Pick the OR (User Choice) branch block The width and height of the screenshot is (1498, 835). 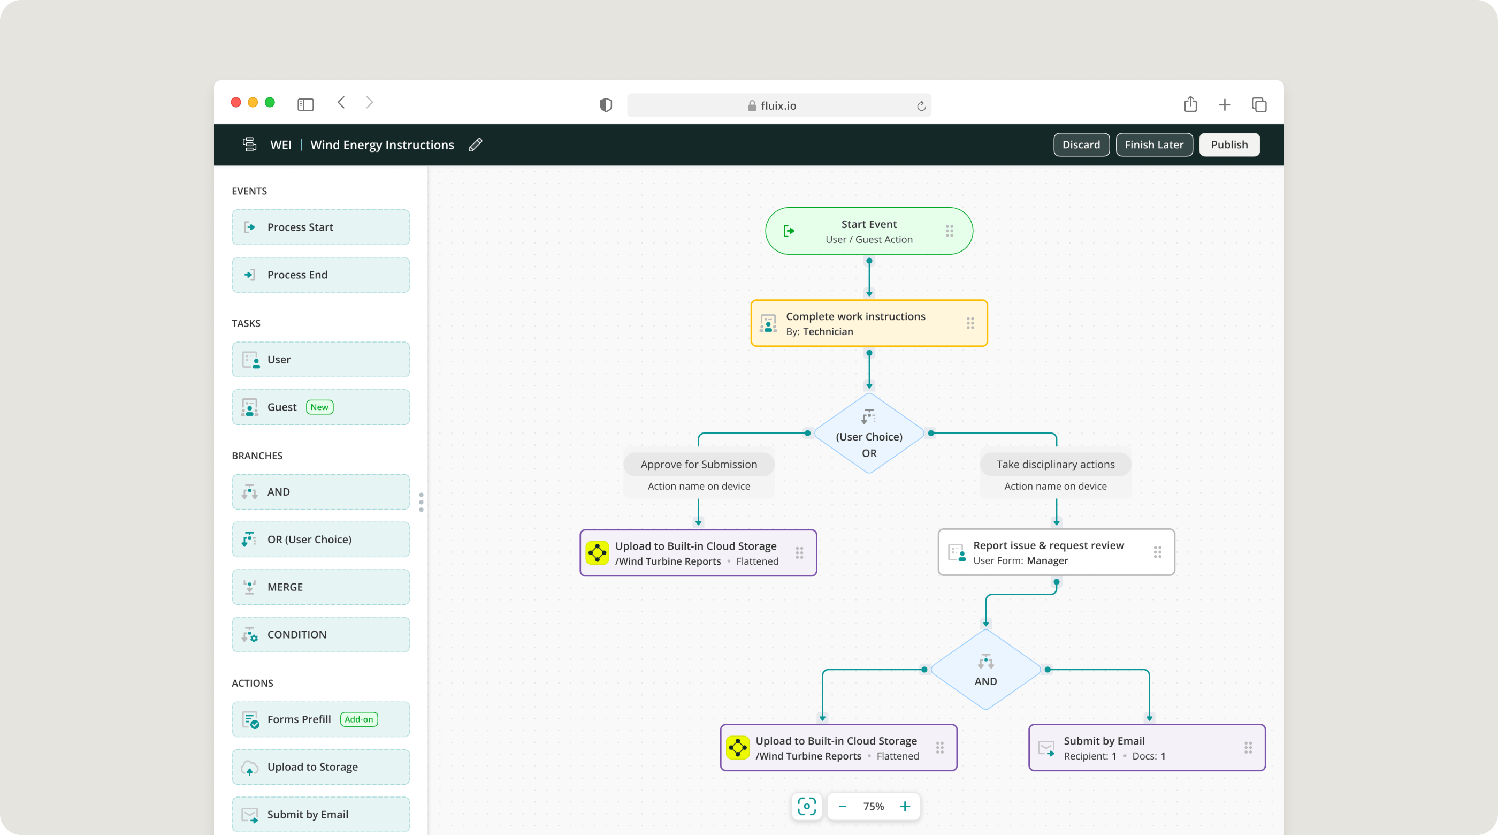click(320, 540)
